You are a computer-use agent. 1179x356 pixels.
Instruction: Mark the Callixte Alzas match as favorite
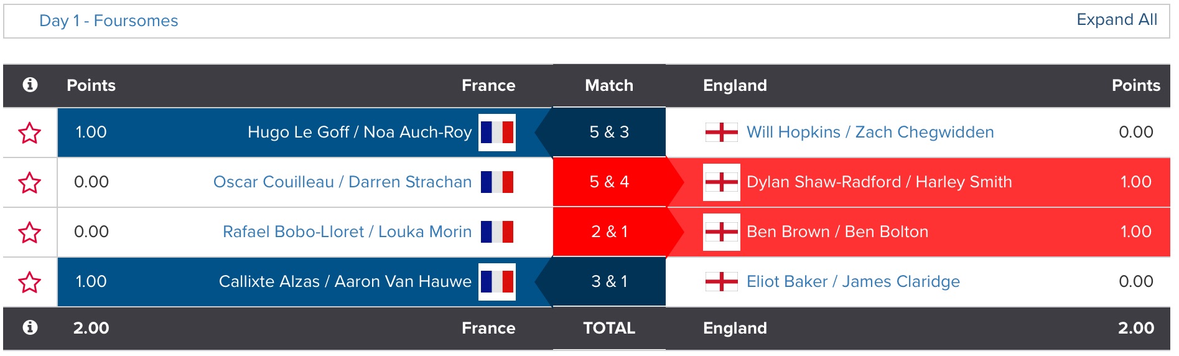[30, 282]
